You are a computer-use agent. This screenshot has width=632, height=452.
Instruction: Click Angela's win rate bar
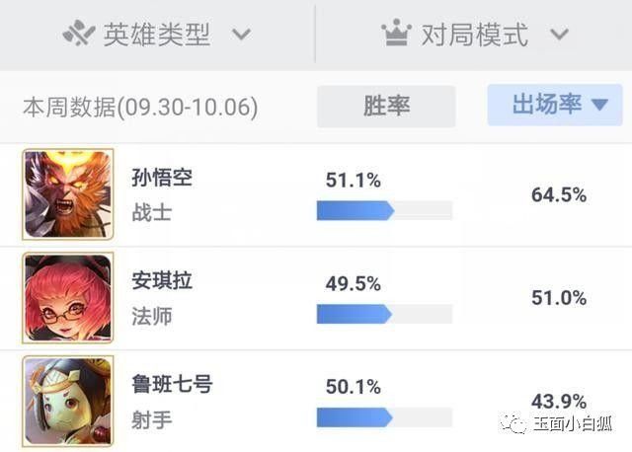click(384, 314)
